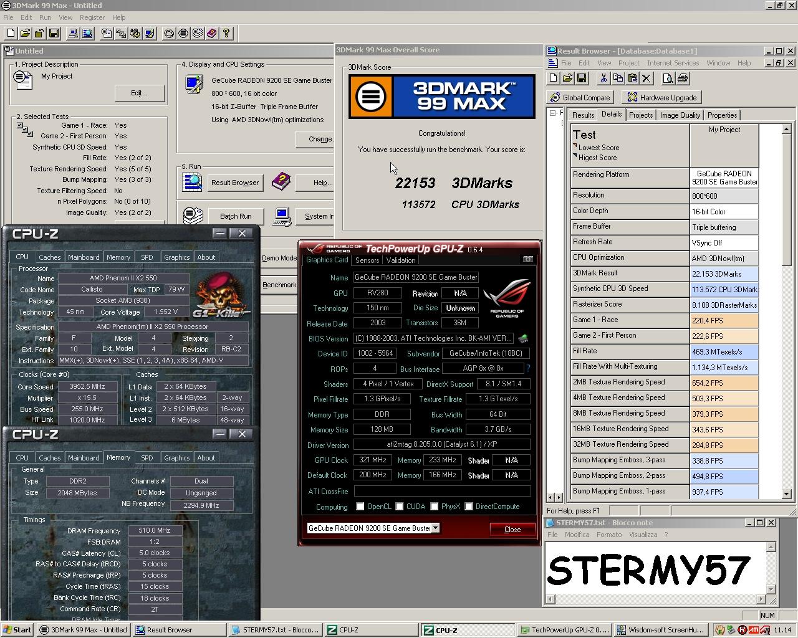Screen dimensions: 798x638
Task: Click the yellow question mark toolbar icon
Action: [226, 33]
